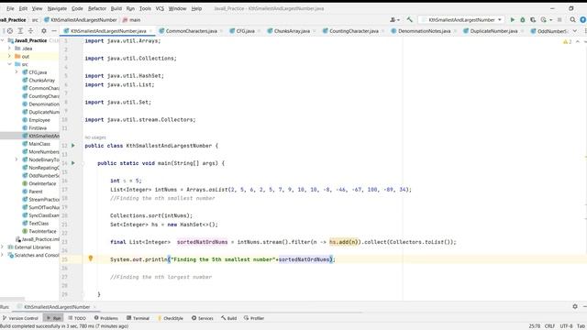Screen dimensions: 587x330
Task: Collapse the src folder
Action: click(10, 64)
